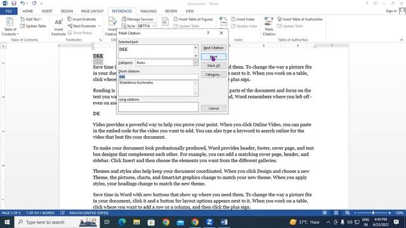Undo the last action
406x228 pixels.
[23, 3]
